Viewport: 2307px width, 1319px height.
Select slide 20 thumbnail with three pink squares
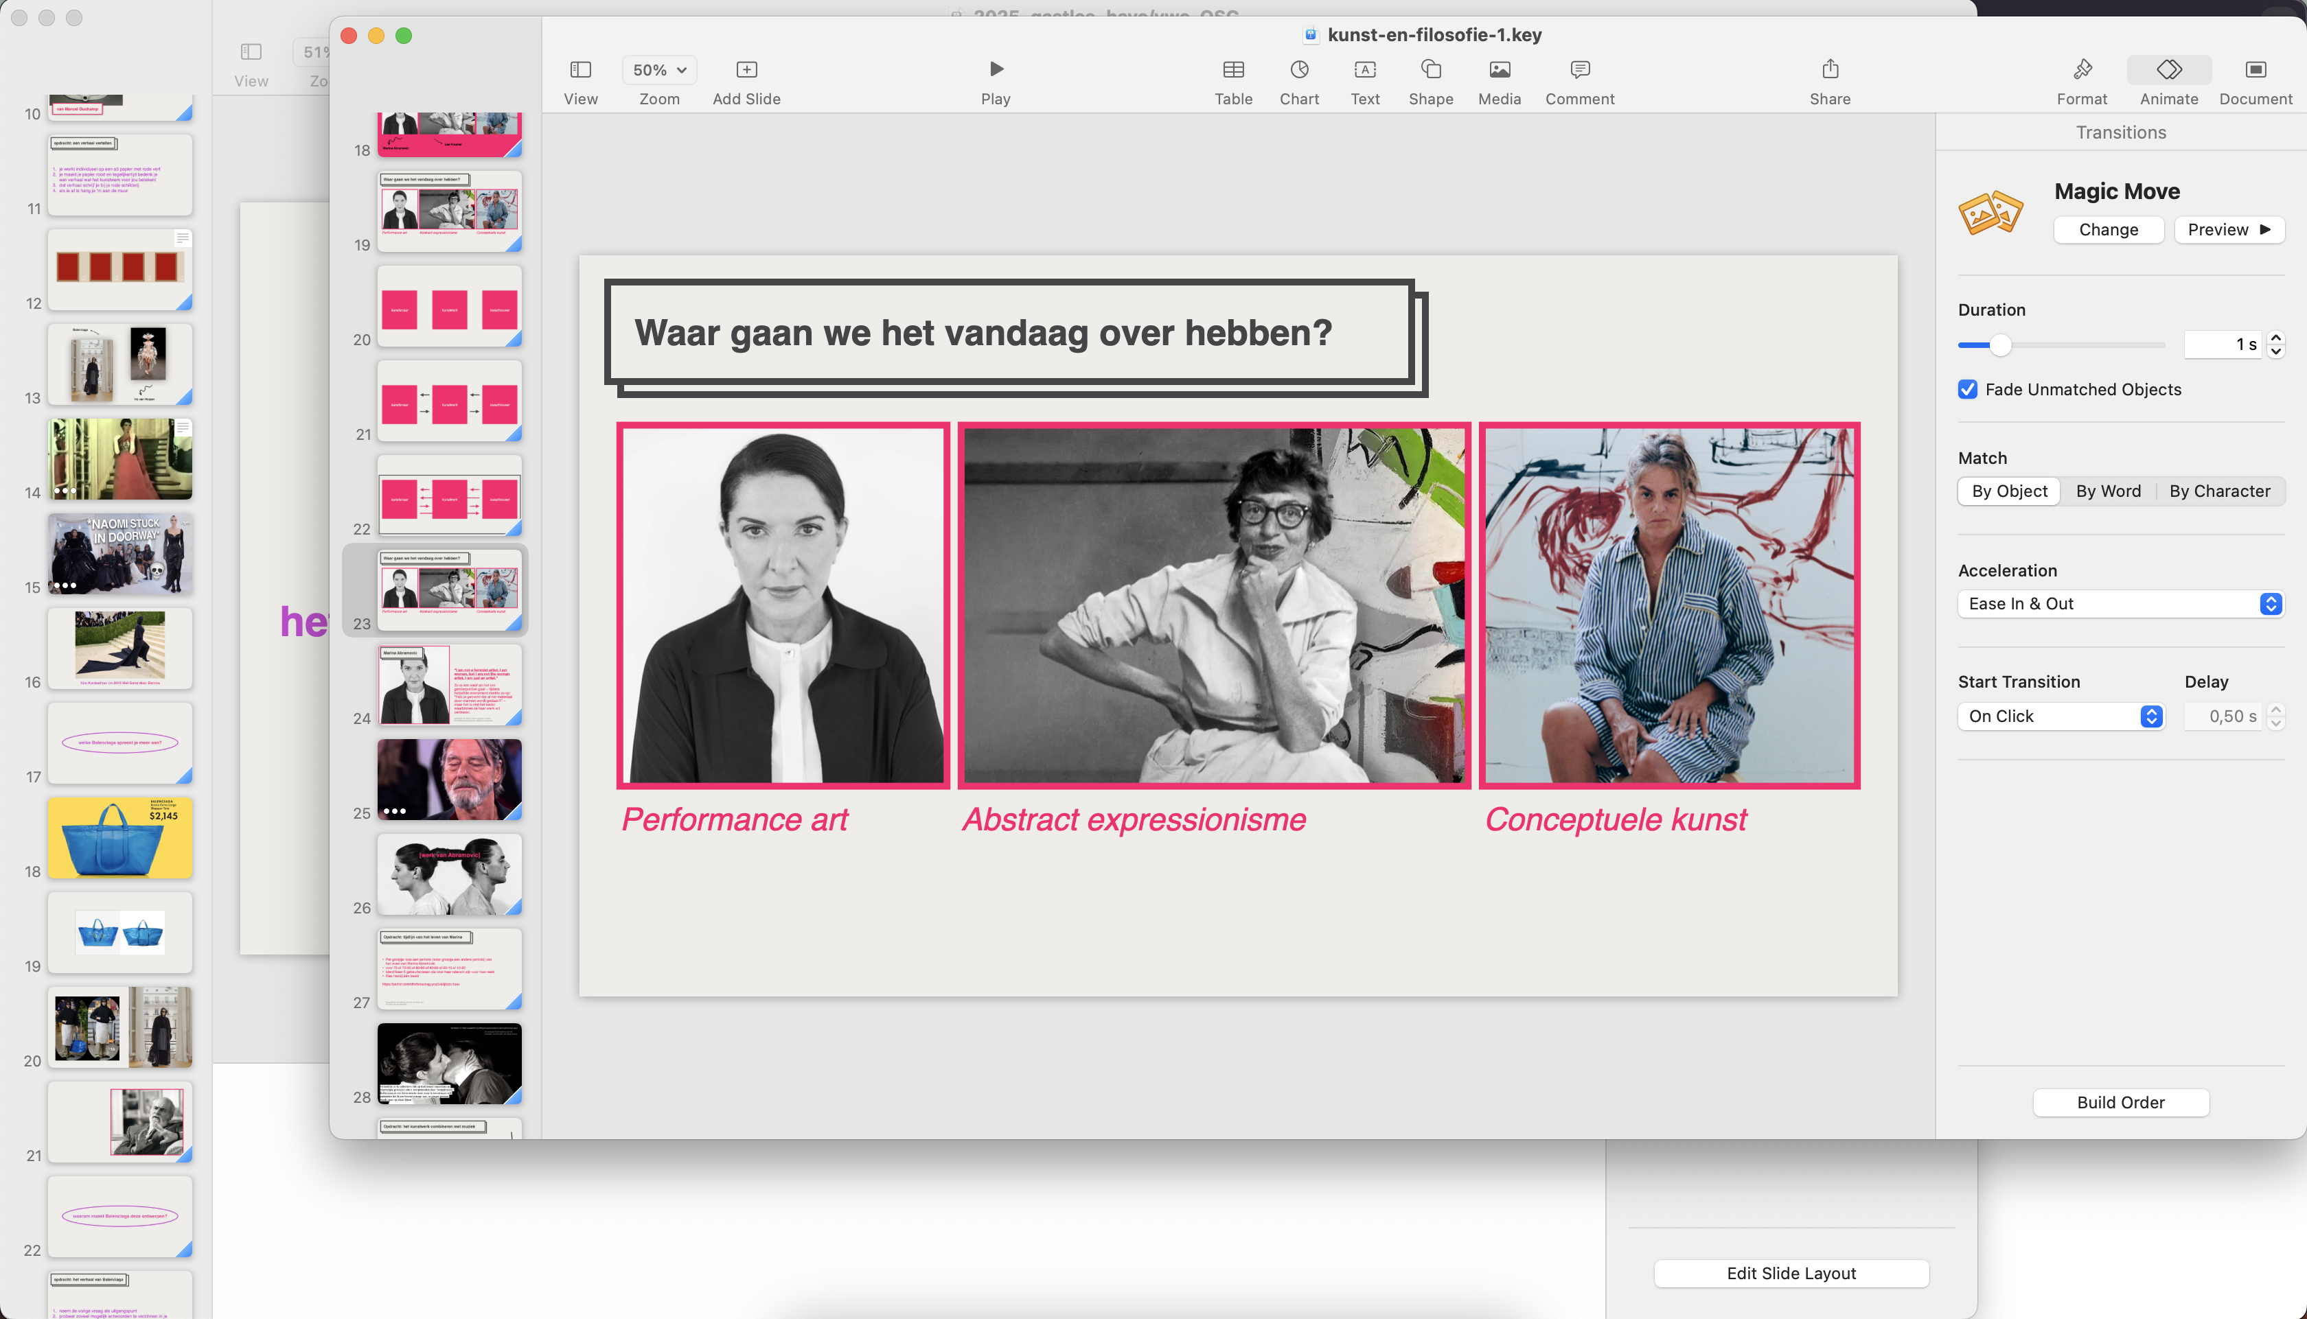[450, 306]
